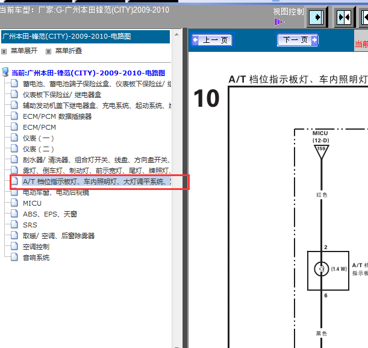Click the MICU (12-D) label in diagram

pyautogui.click(x=320, y=137)
